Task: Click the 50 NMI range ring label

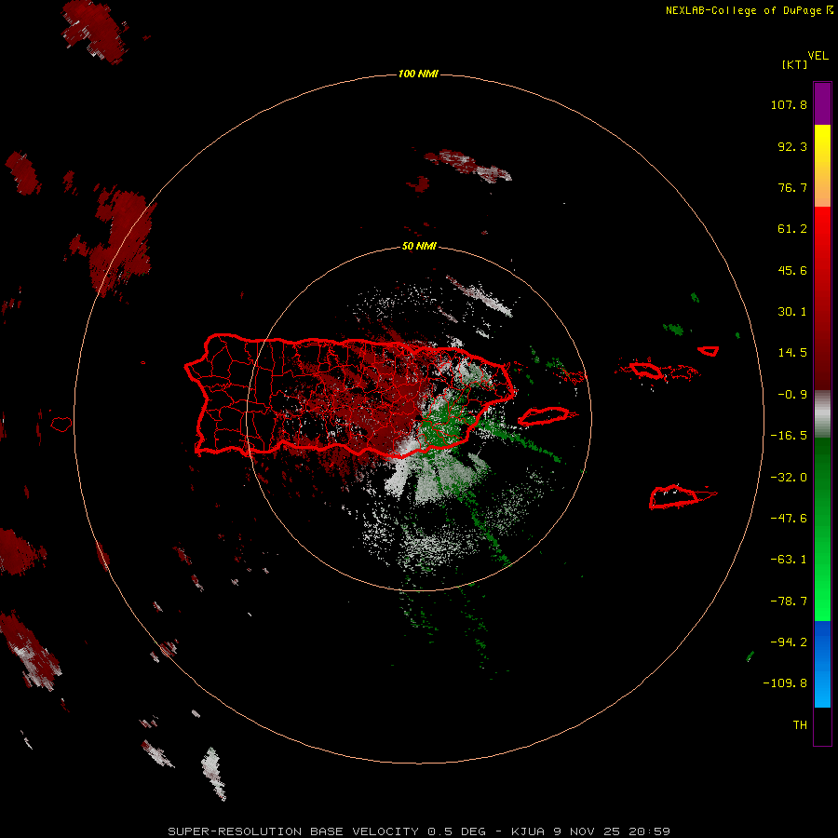Action: (x=419, y=246)
